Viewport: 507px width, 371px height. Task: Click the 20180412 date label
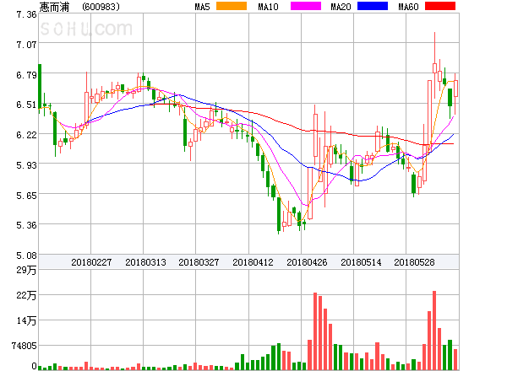pyautogui.click(x=253, y=262)
